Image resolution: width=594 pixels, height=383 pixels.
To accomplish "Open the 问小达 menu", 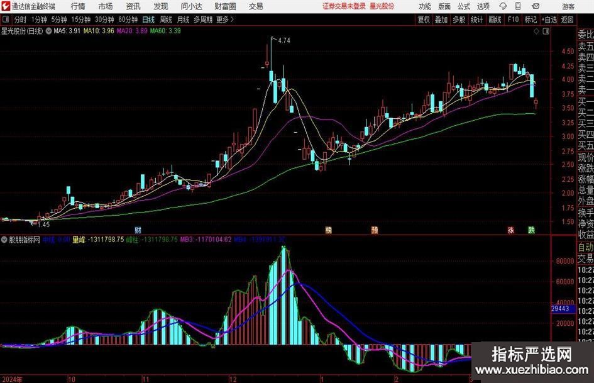I will click(x=191, y=6).
